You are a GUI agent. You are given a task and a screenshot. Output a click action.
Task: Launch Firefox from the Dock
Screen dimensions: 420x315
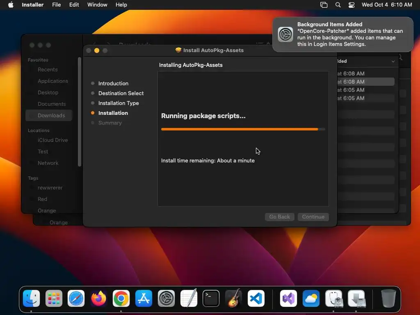pyautogui.click(x=98, y=299)
